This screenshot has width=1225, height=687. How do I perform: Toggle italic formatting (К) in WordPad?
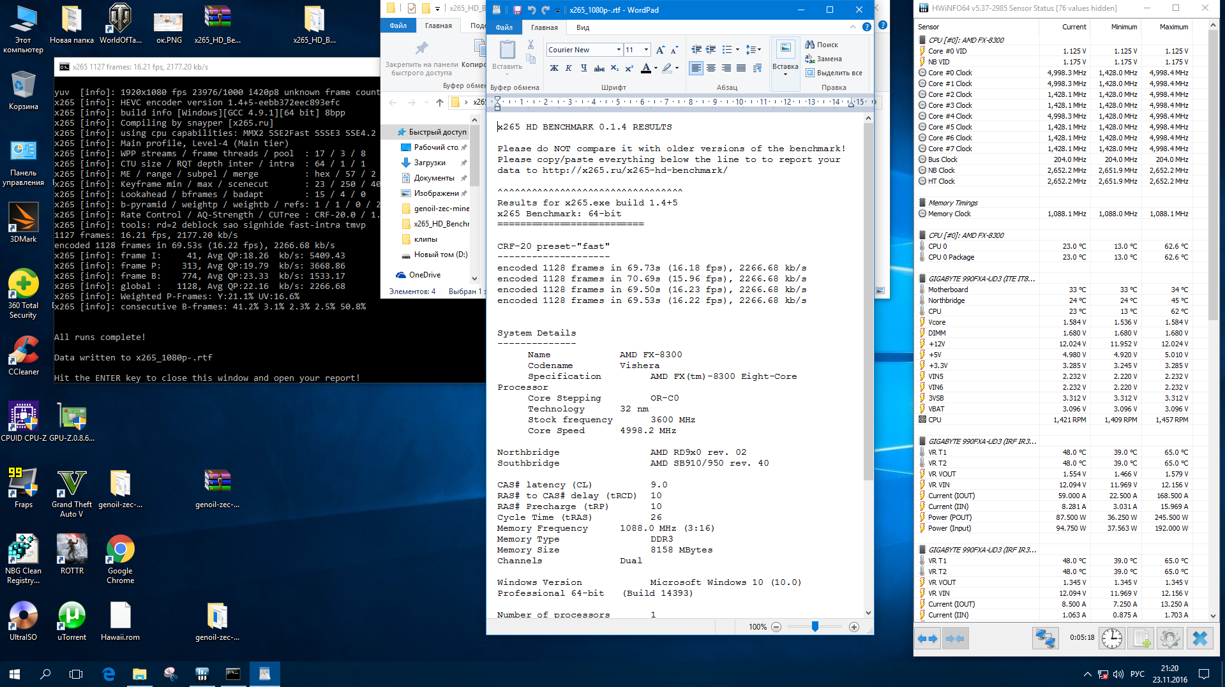coord(569,68)
